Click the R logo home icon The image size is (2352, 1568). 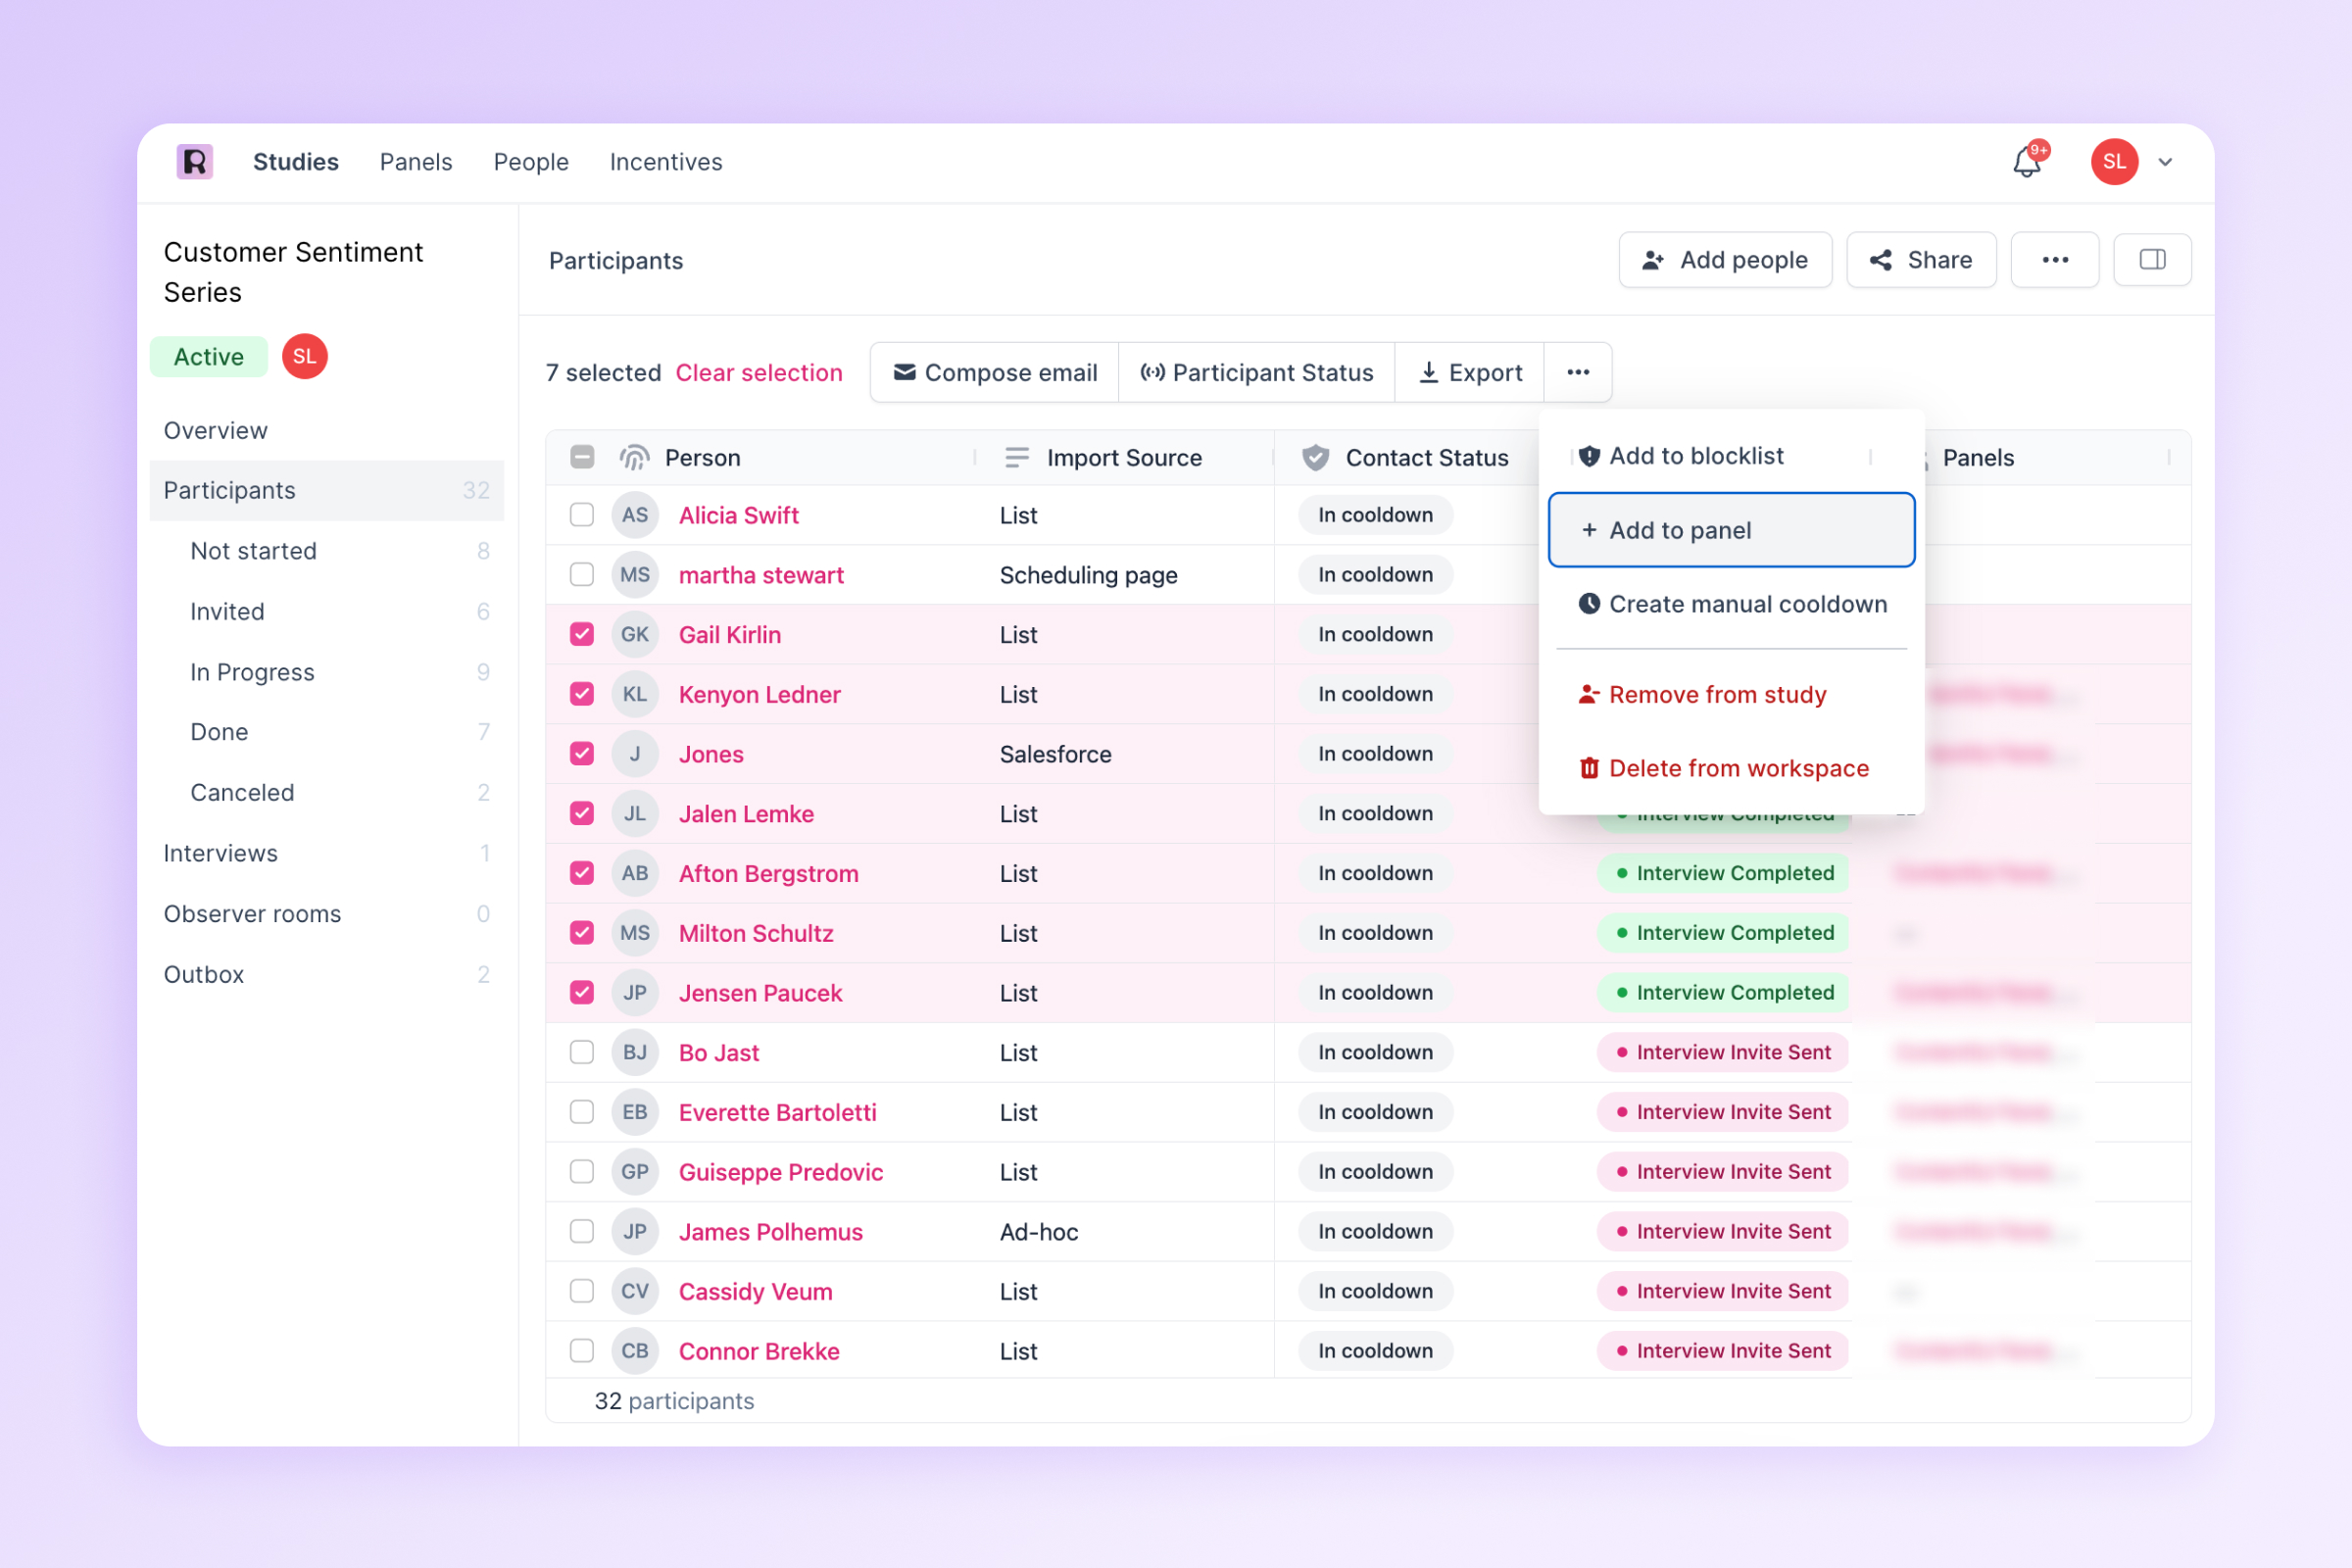pyautogui.click(x=195, y=161)
